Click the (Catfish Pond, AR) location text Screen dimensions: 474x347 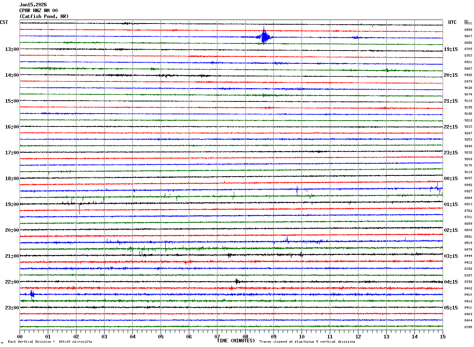(44, 16)
